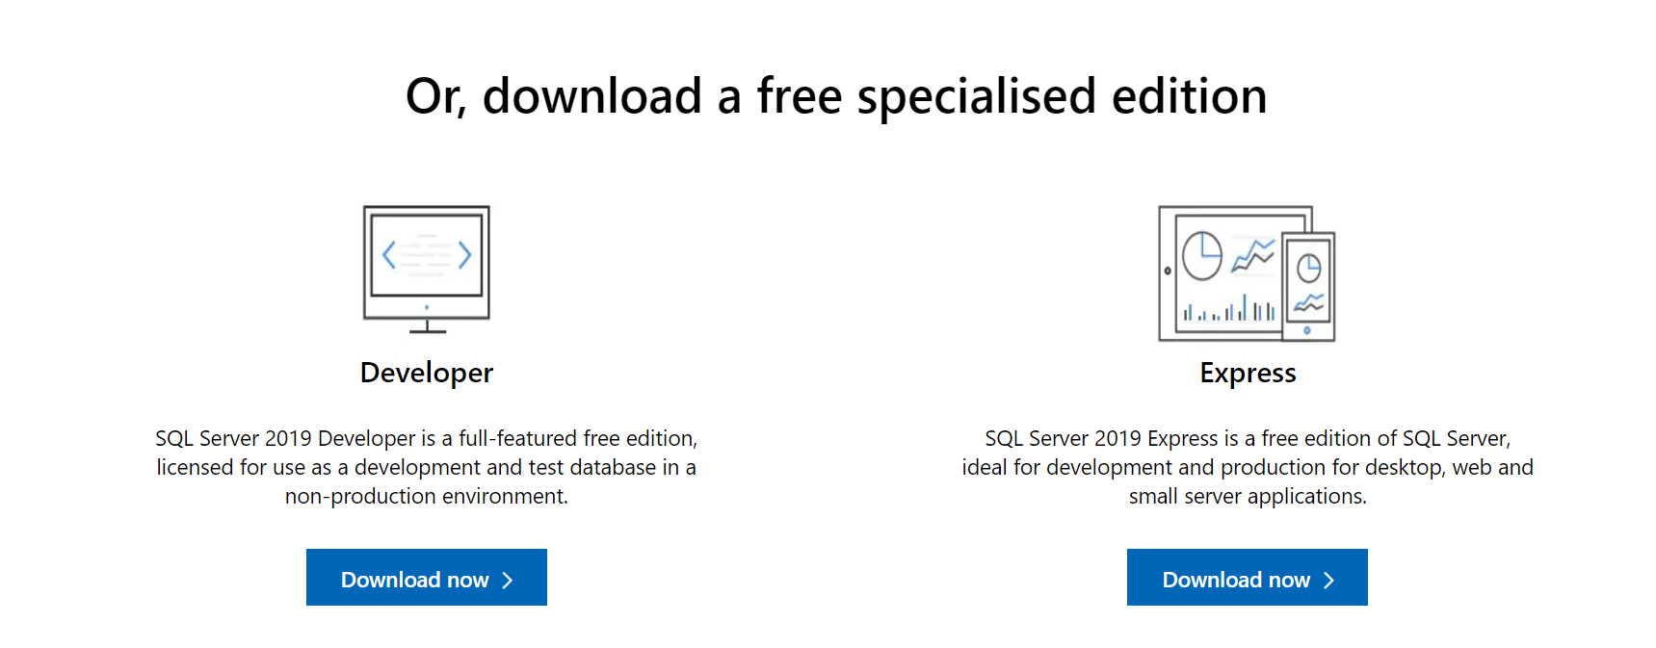1656x648 pixels.
Task: Click the chevron arrow on Developer Download now button
Action: (x=508, y=579)
